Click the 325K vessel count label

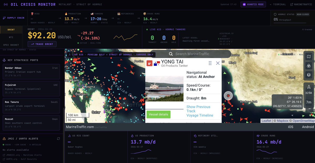(x=309, y=93)
